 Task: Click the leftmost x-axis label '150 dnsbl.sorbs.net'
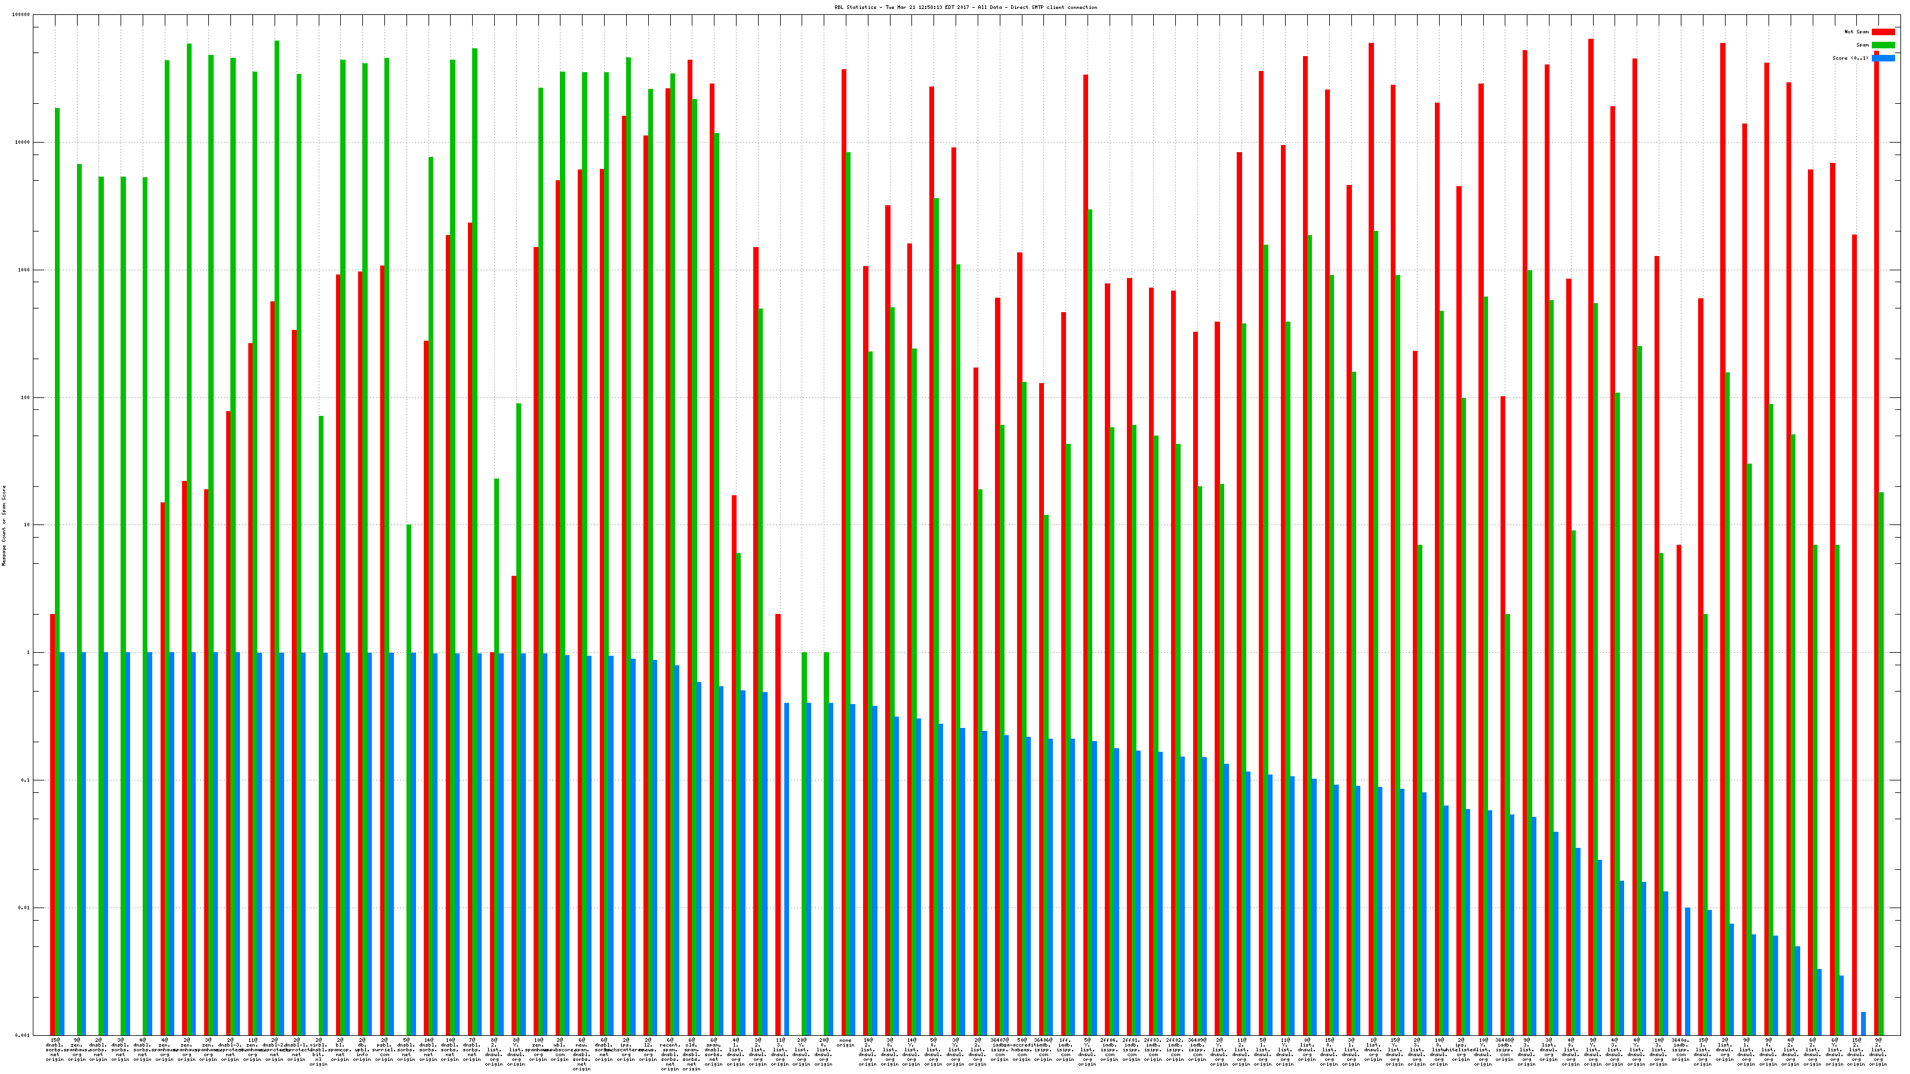(55, 1050)
